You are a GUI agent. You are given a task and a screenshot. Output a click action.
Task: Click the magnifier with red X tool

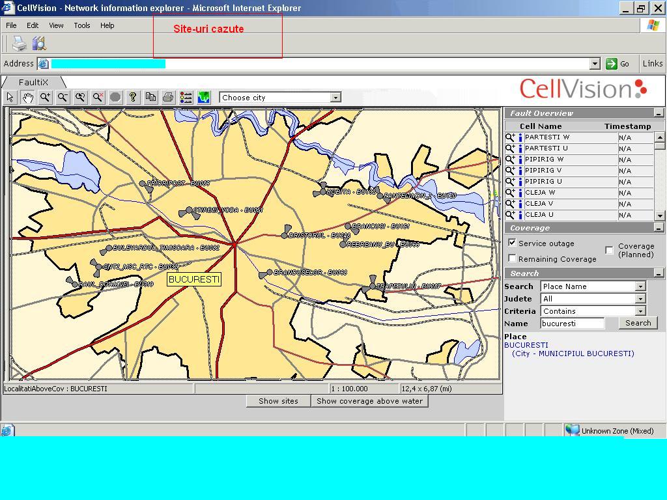[x=98, y=98]
